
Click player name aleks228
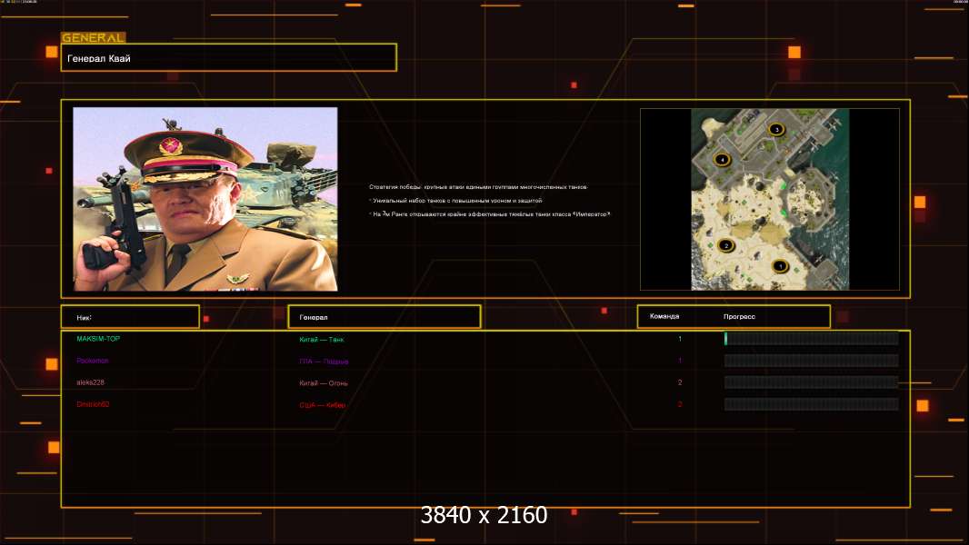pyautogui.click(x=92, y=382)
